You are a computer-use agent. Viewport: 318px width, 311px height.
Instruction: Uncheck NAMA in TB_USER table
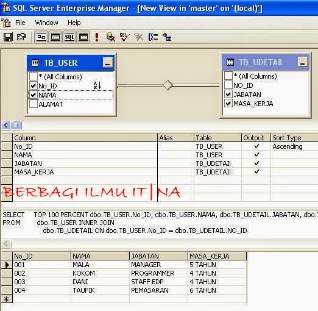34,95
